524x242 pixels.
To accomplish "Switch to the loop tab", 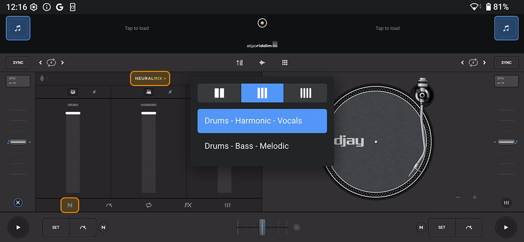I will point(149,205).
